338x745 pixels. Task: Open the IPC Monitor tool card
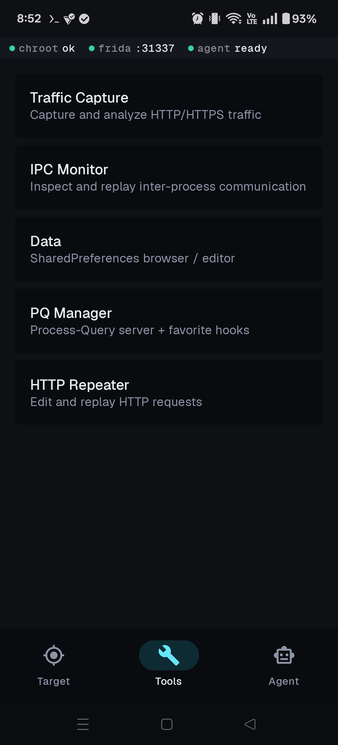pos(169,177)
